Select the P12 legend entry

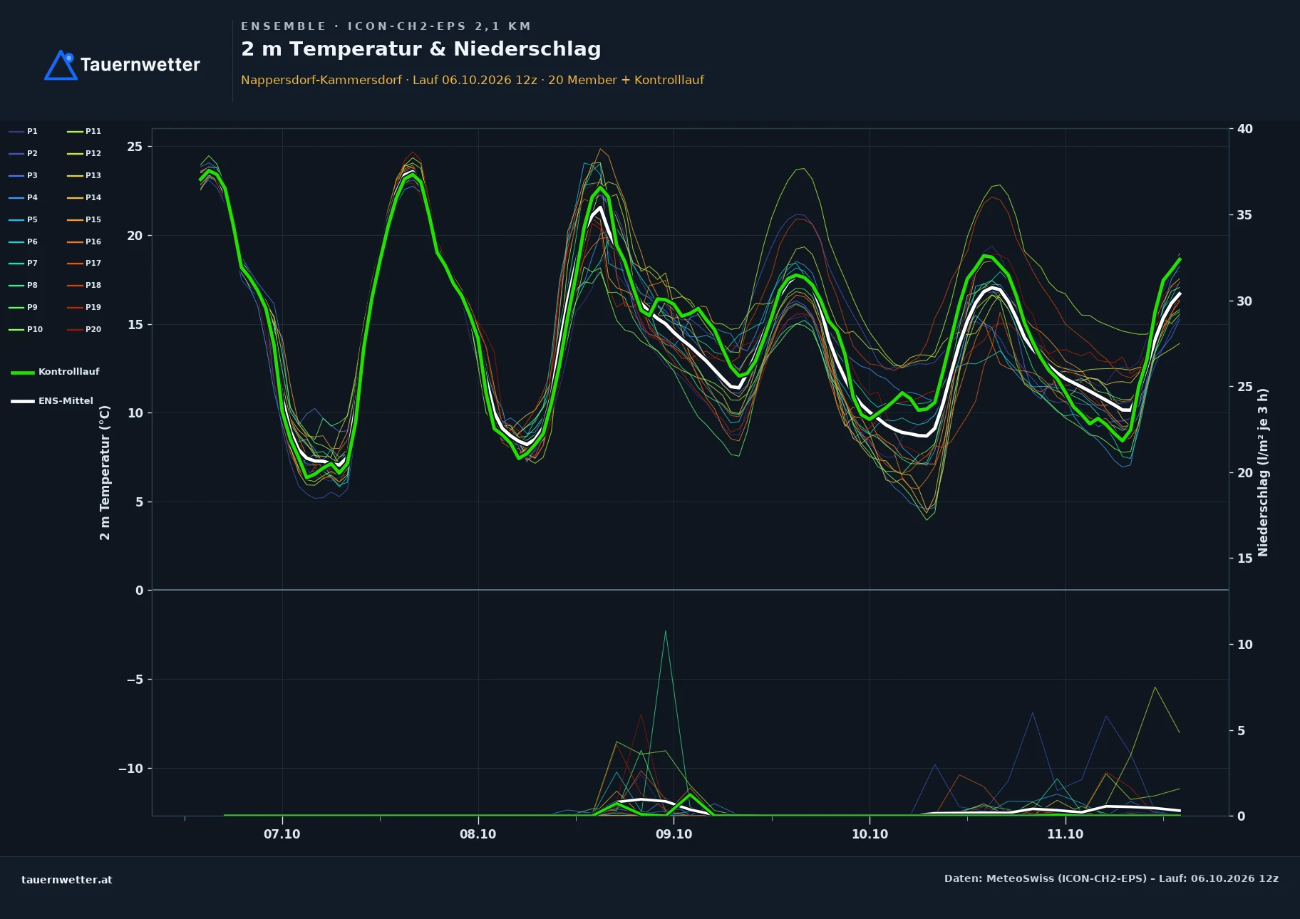(x=84, y=153)
